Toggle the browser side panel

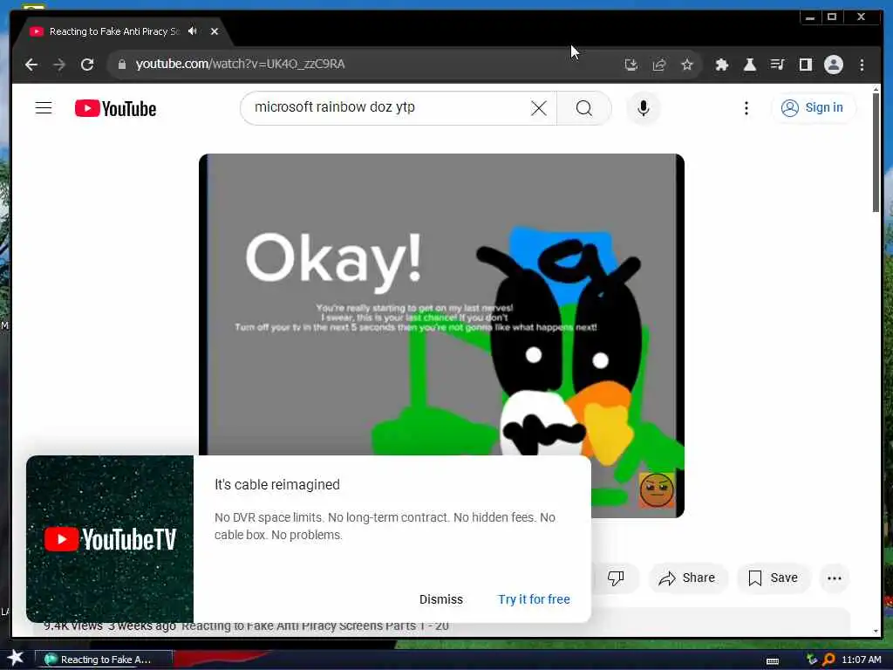coord(805,65)
